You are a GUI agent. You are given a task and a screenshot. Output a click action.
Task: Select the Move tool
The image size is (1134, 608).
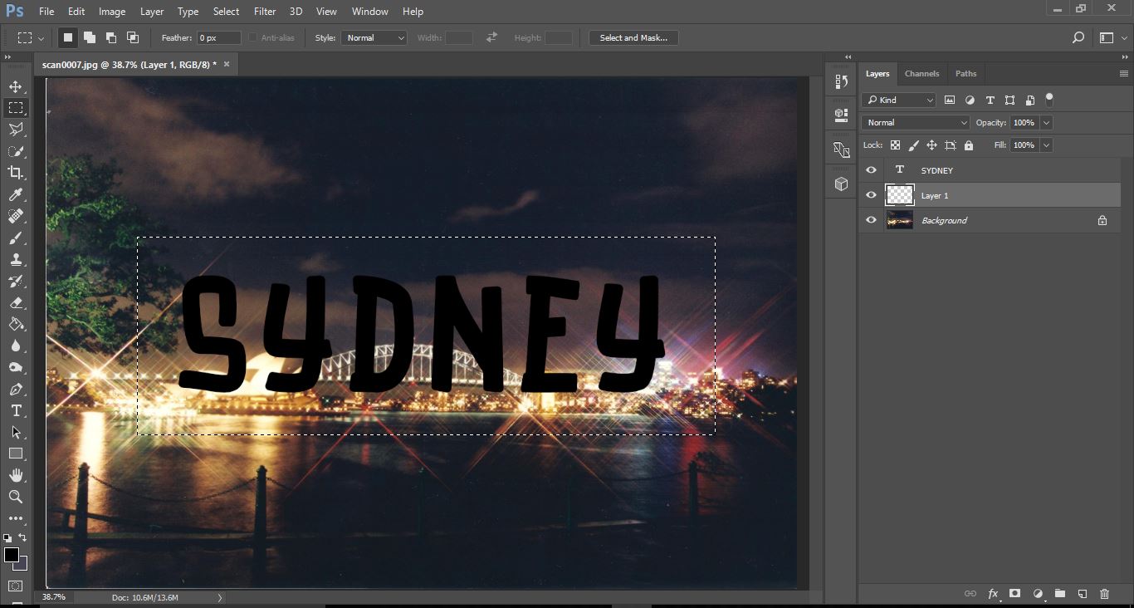tap(16, 86)
